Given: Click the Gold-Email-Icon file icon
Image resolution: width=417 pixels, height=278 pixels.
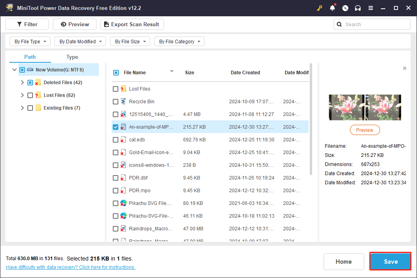Looking at the screenshot, I should point(123,153).
